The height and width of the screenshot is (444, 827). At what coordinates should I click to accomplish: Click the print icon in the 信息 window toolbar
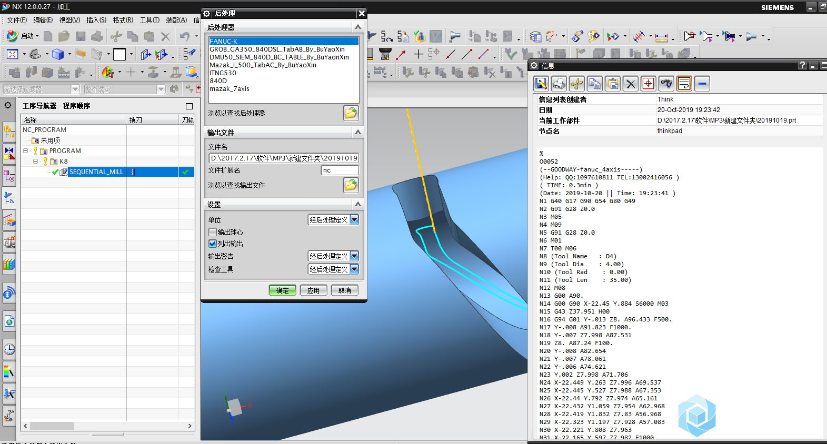coord(559,83)
